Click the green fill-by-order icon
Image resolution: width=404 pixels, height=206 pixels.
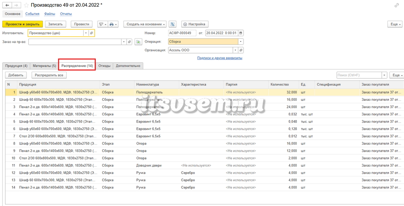click(x=138, y=42)
